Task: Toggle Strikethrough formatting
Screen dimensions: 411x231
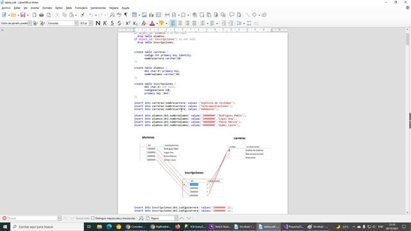Action: pyautogui.click(x=119, y=23)
